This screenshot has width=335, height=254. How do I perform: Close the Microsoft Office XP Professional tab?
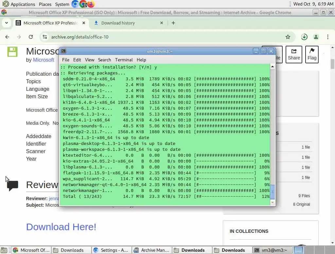(x=84, y=23)
